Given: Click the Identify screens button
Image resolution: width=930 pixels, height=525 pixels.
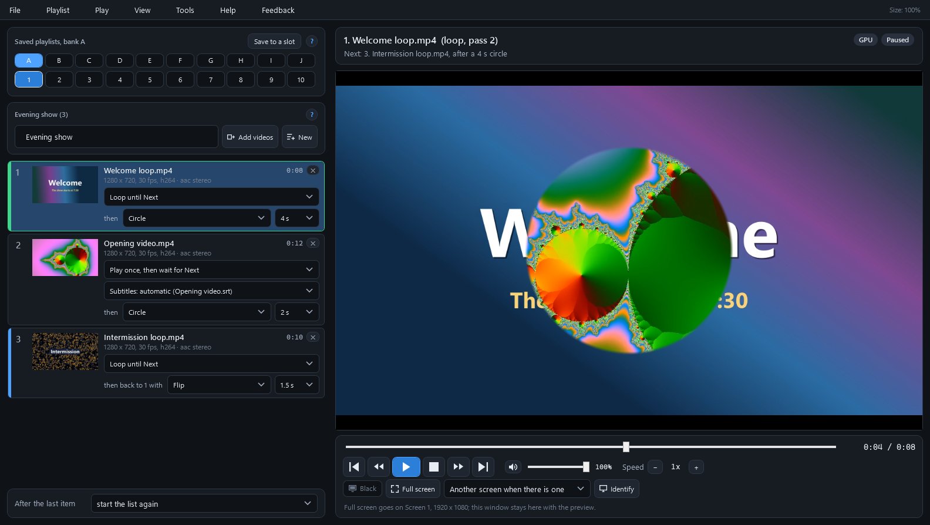Looking at the screenshot, I should (x=616, y=489).
